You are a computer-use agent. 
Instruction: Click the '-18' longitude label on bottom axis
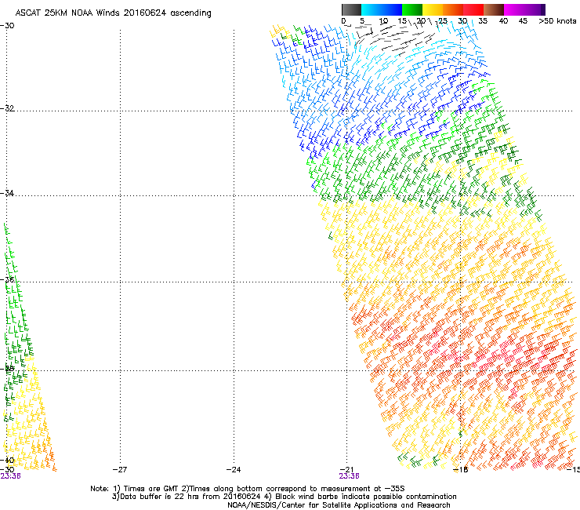[x=460, y=470]
